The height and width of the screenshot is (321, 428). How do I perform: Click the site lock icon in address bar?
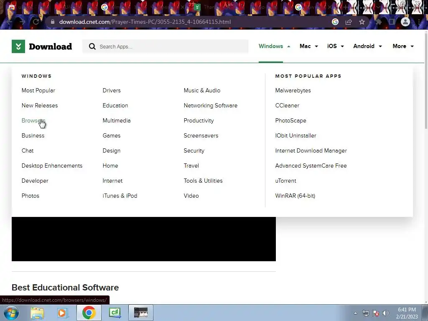[53, 22]
